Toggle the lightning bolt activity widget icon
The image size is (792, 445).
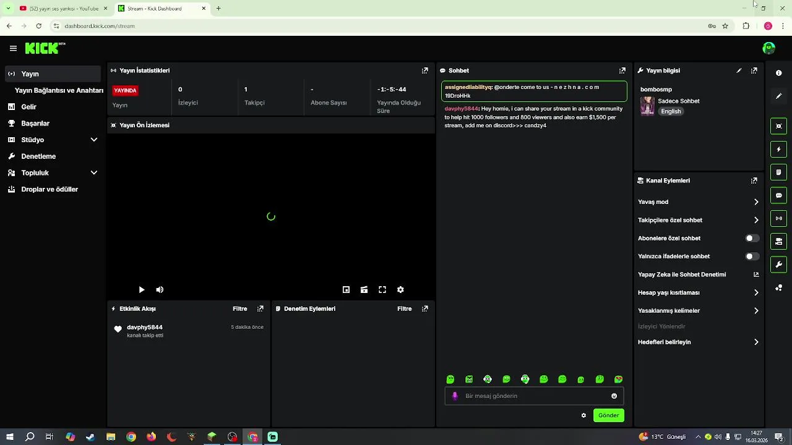778,149
